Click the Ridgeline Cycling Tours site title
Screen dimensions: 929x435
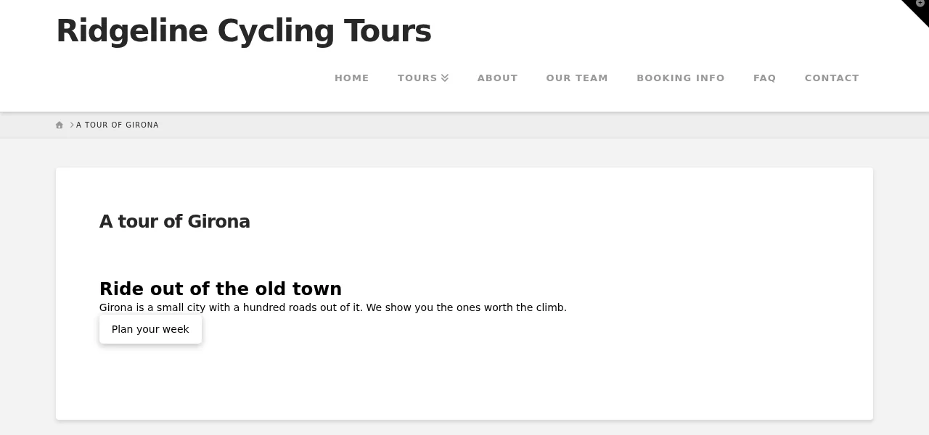point(244,31)
